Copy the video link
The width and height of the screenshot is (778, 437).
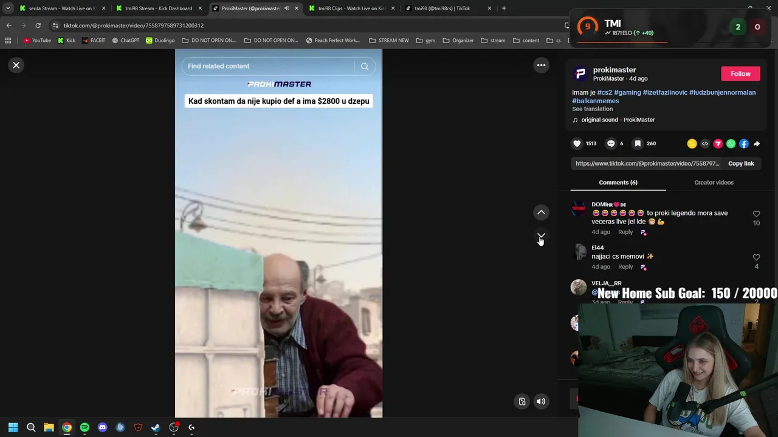click(x=741, y=163)
